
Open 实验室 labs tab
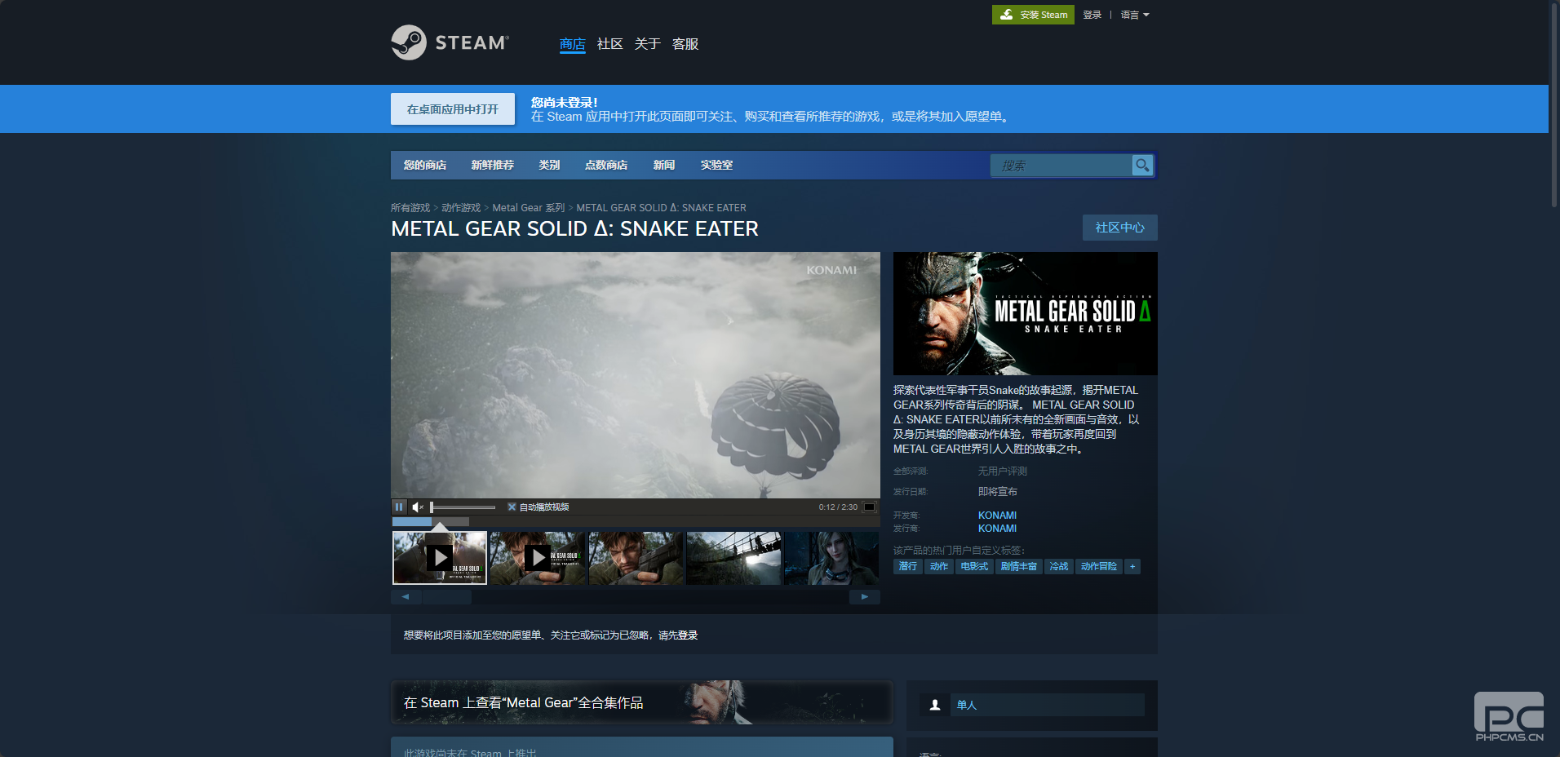point(716,165)
